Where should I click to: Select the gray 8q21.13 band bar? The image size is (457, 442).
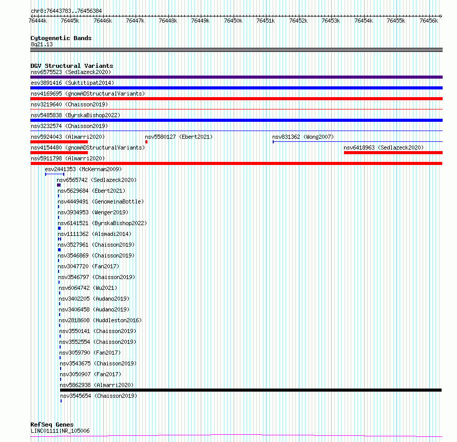(236, 50)
